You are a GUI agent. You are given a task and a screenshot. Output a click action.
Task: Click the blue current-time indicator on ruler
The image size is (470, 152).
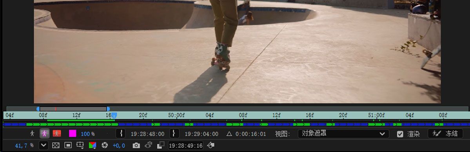pyautogui.click(x=114, y=116)
